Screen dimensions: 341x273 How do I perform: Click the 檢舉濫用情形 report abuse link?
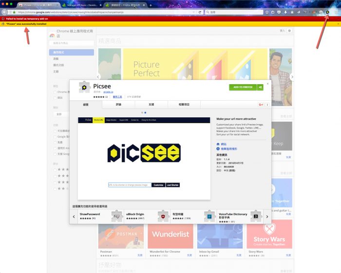click(x=229, y=149)
